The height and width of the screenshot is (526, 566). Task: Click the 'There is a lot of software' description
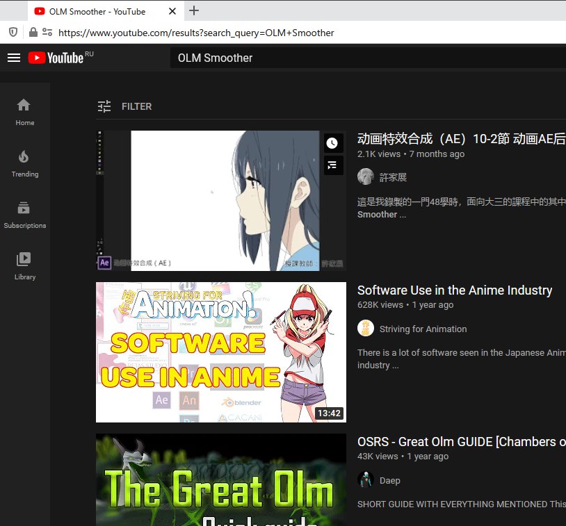tap(461, 359)
